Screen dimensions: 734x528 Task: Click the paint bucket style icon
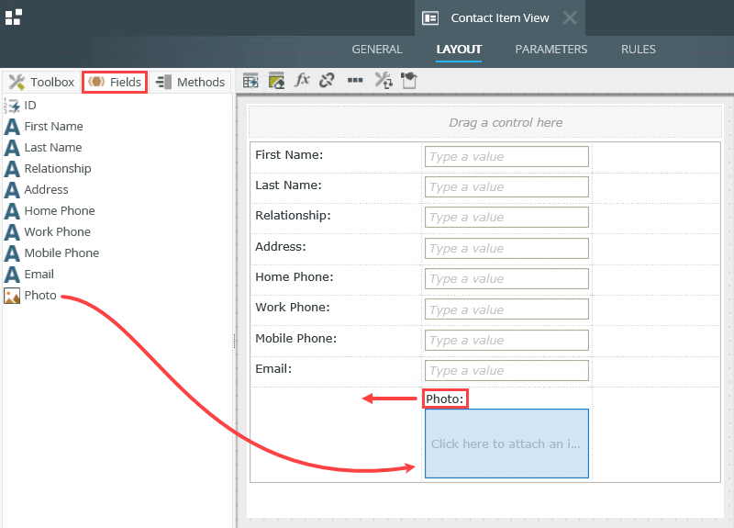point(409,80)
